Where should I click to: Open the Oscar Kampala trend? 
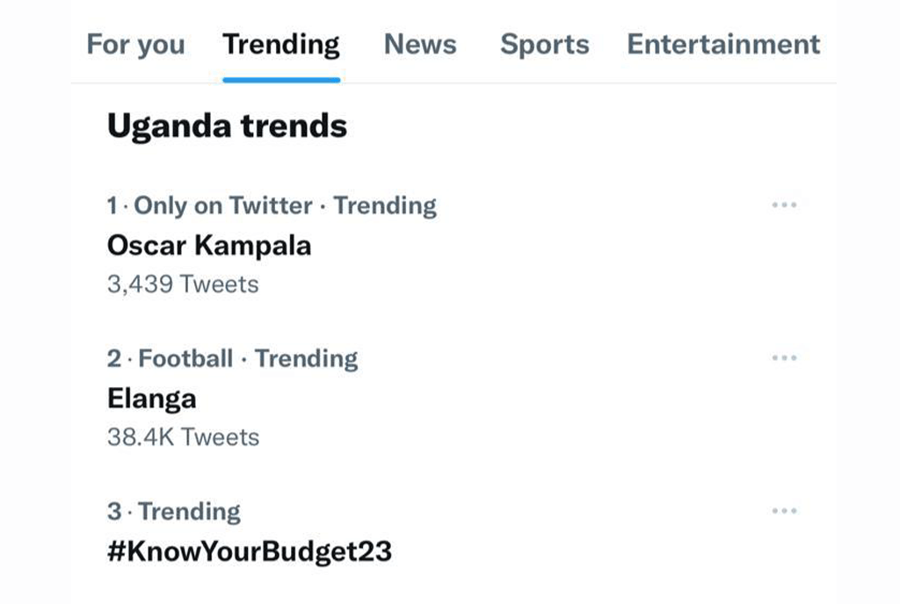coord(209,245)
